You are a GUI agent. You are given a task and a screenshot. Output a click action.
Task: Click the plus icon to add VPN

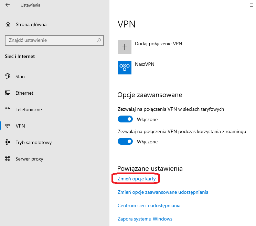pos(125,47)
